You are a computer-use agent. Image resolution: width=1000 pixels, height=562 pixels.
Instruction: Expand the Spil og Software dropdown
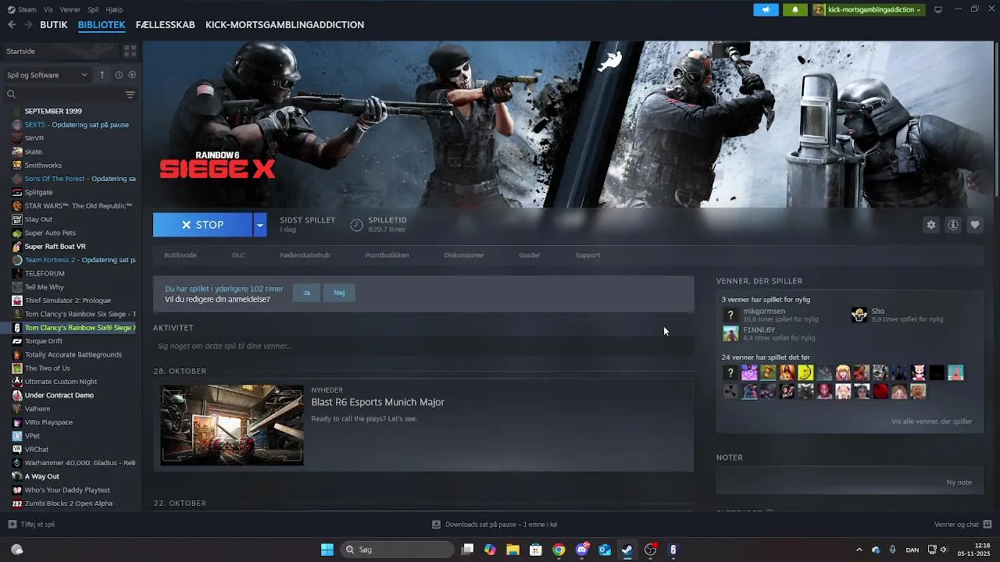click(47, 75)
